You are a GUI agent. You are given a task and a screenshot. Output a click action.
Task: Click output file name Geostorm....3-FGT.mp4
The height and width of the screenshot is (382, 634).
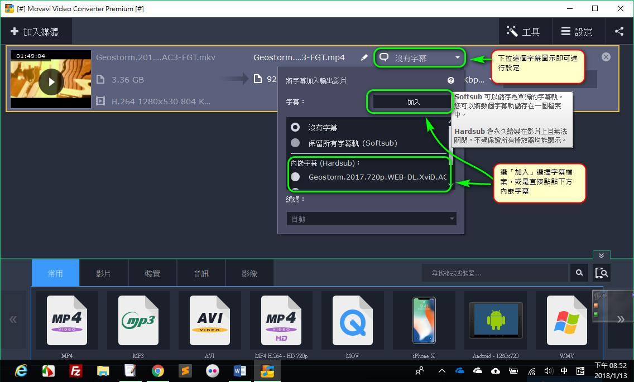click(x=299, y=57)
